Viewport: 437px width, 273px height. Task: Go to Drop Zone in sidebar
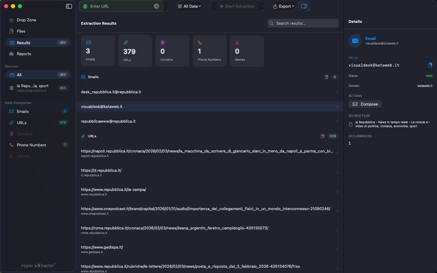click(x=26, y=20)
